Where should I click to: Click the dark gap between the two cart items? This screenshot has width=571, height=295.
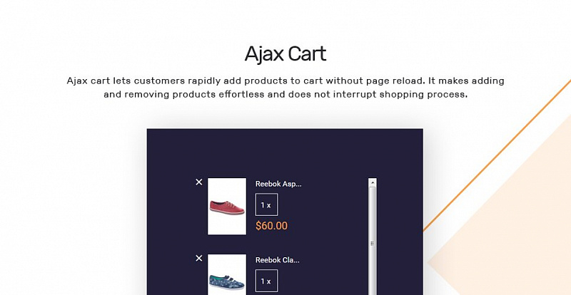point(284,244)
